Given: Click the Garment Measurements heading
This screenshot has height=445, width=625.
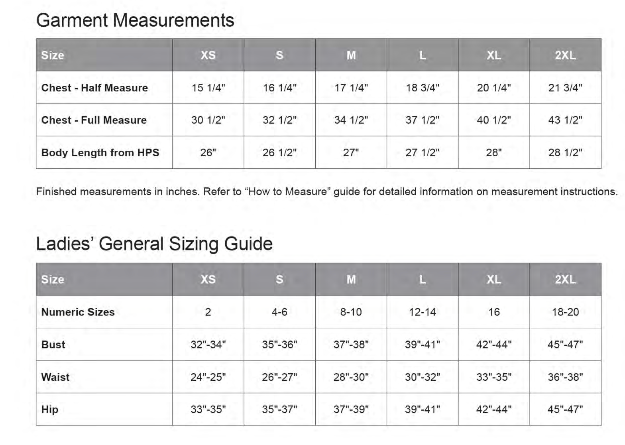Looking at the screenshot, I should point(135,20).
